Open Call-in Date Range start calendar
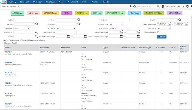 point(122,32)
